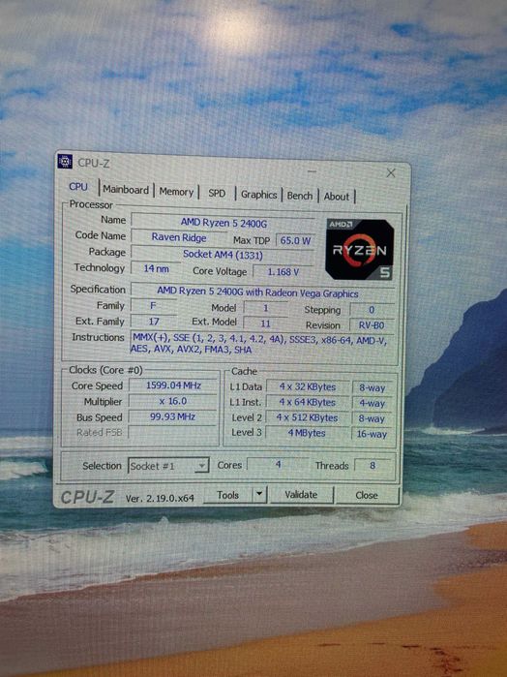
Task: Click the Tools button
Action: point(227,495)
